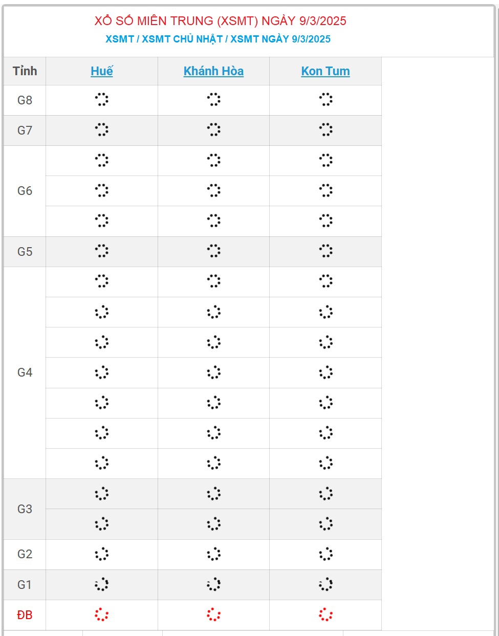Click the red ĐB spinner under Huế
499x636 pixels.
tap(102, 615)
